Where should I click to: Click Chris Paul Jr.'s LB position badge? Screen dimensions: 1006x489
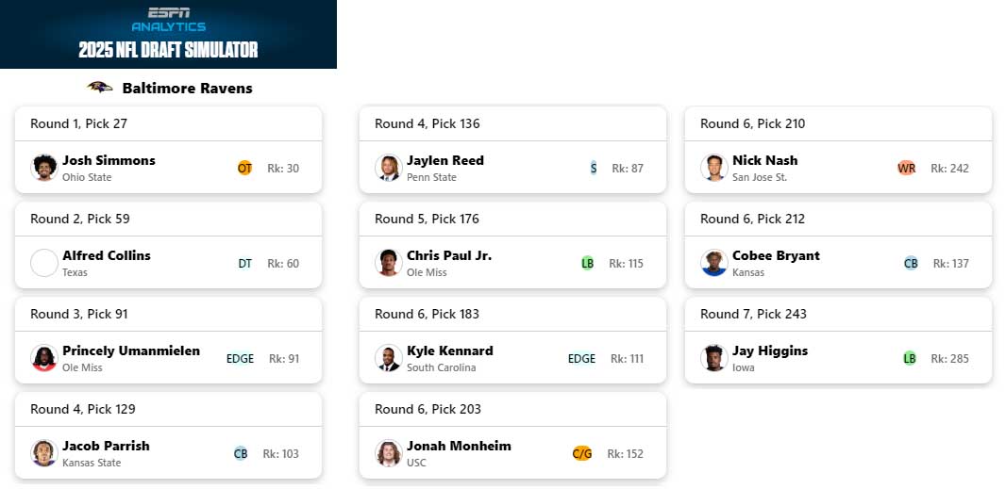587,264
